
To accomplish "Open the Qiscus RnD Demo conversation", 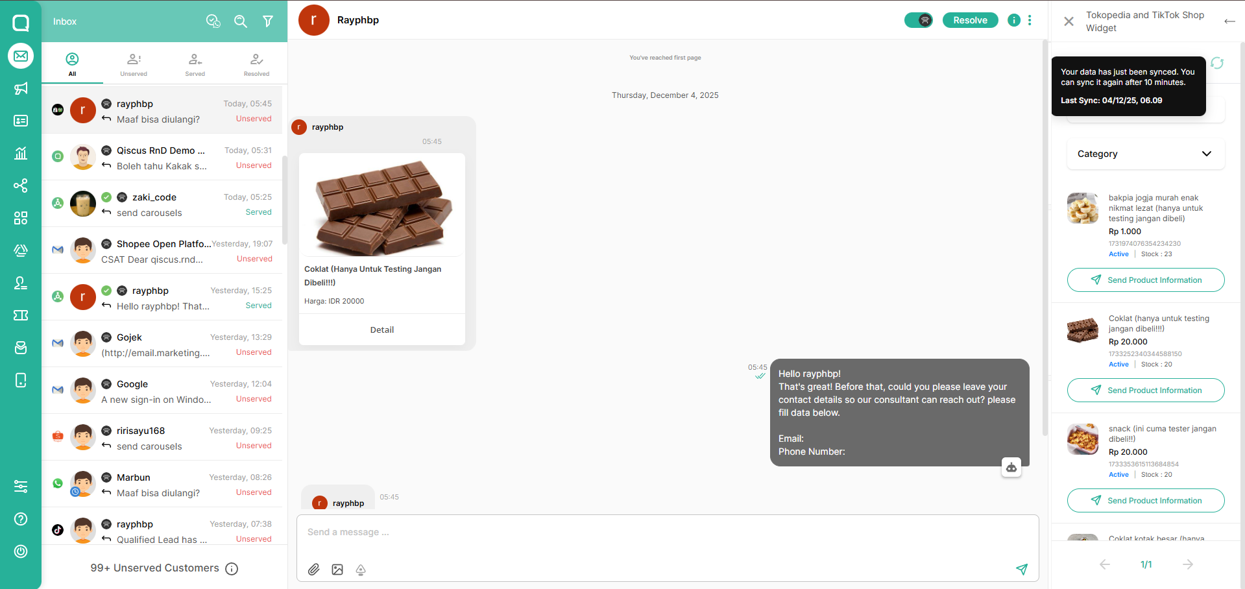I will pyautogui.click(x=162, y=158).
